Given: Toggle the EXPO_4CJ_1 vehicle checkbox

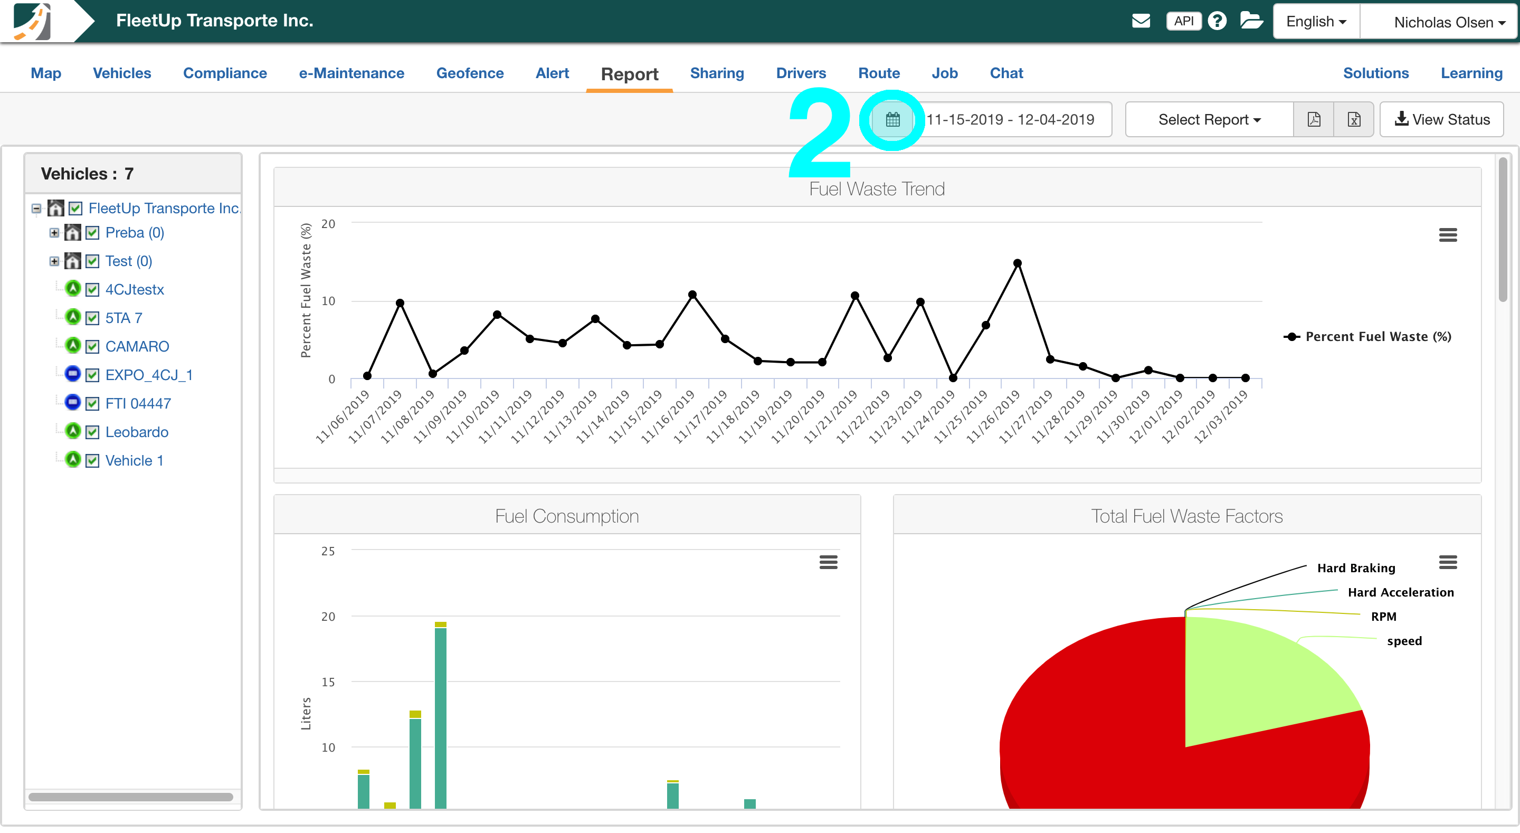Looking at the screenshot, I should pyautogui.click(x=93, y=375).
